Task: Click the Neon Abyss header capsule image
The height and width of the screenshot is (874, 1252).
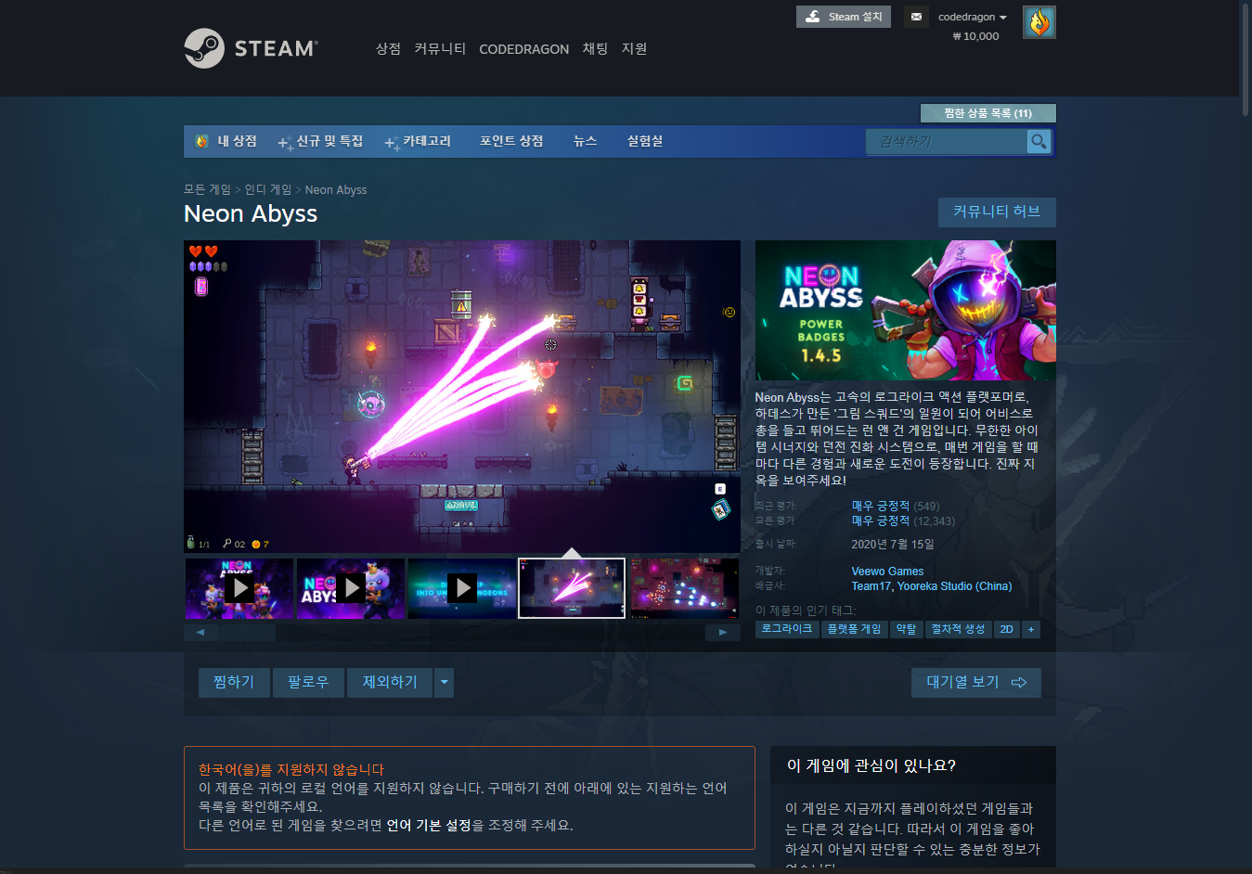Action: coord(906,311)
